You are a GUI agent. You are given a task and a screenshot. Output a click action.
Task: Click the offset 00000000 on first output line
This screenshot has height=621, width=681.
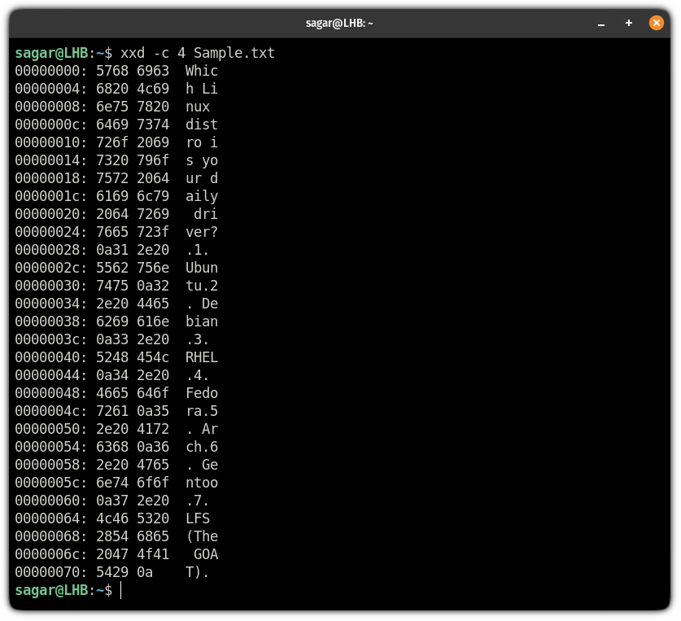[47, 71]
